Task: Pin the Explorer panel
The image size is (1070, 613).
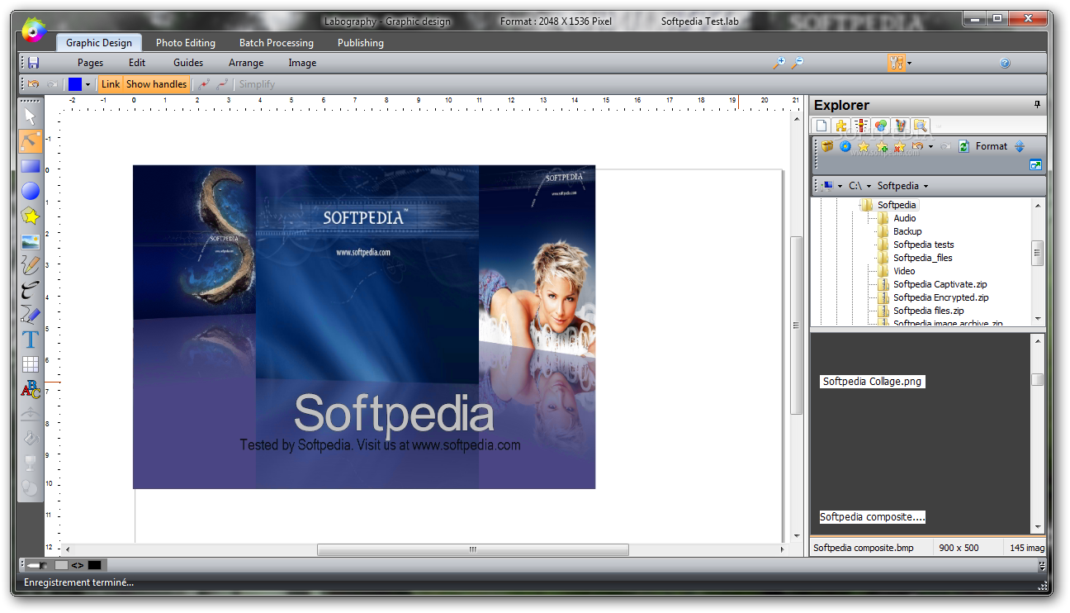Action: click(x=1038, y=105)
